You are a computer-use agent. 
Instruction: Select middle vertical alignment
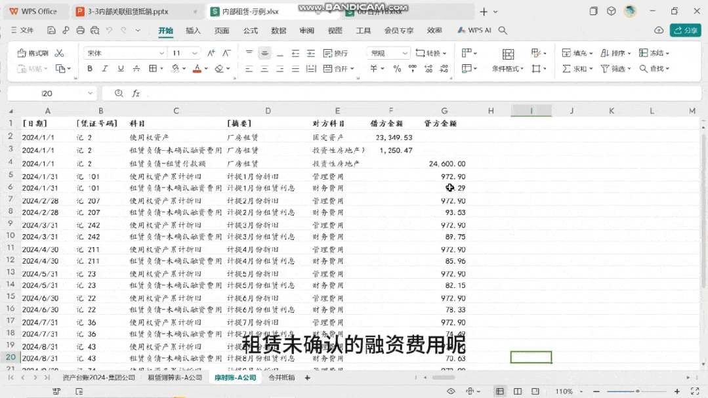pos(264,53)
